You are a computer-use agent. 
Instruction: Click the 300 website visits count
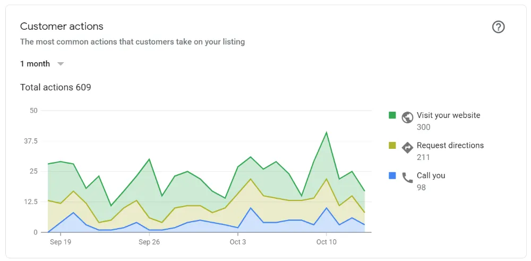pyautogui.click(x=423, y=127)
